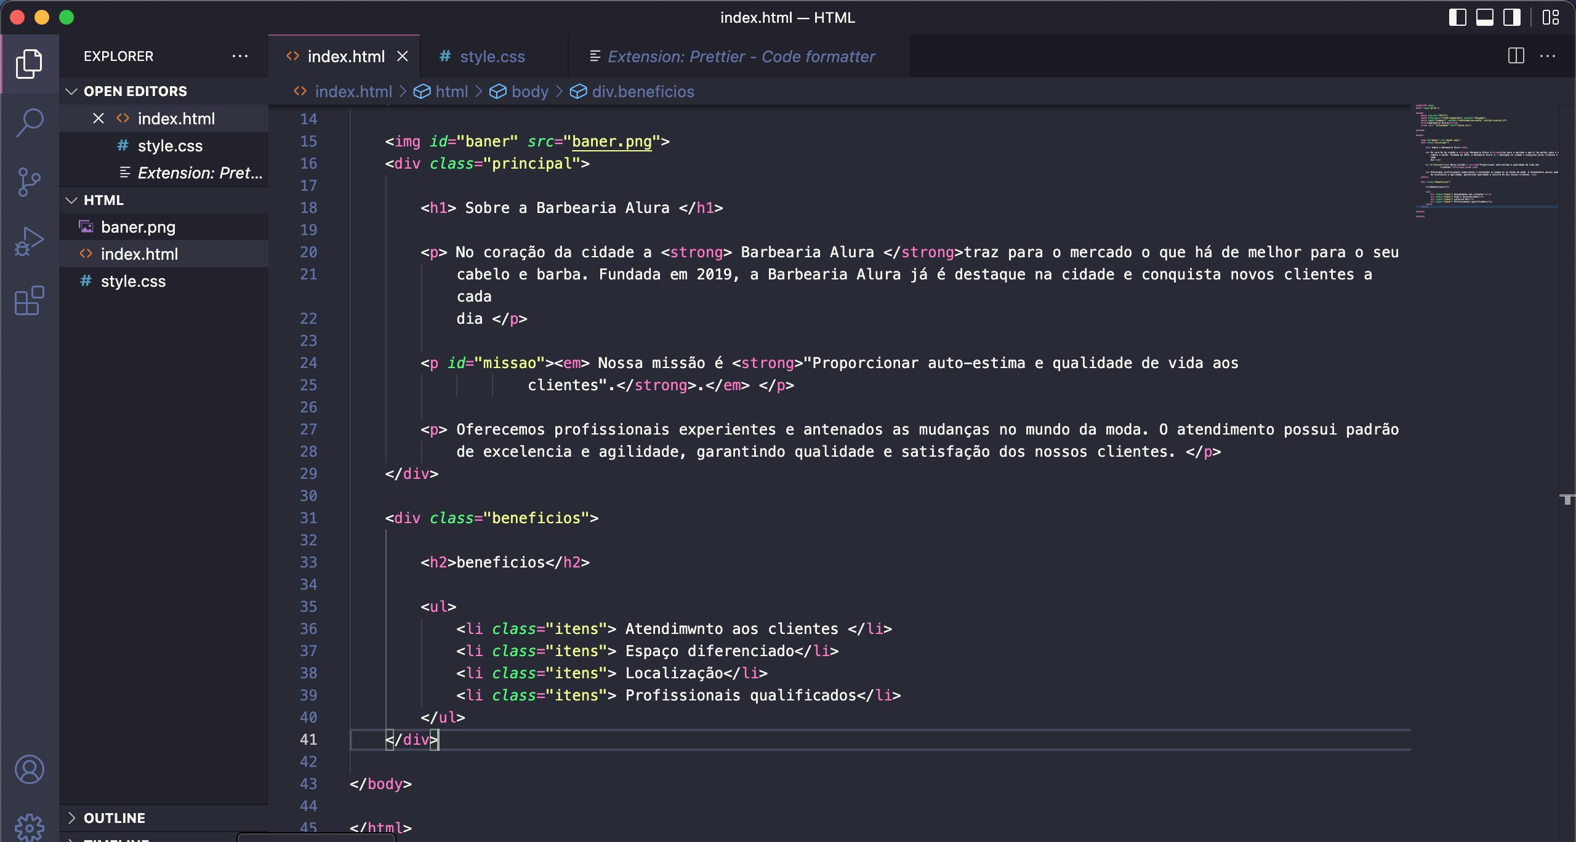Open Explorer Views and More Actions ellipsis
Image resolution: width=1576 pixels, height=842 pixels.
coord(240,56)
